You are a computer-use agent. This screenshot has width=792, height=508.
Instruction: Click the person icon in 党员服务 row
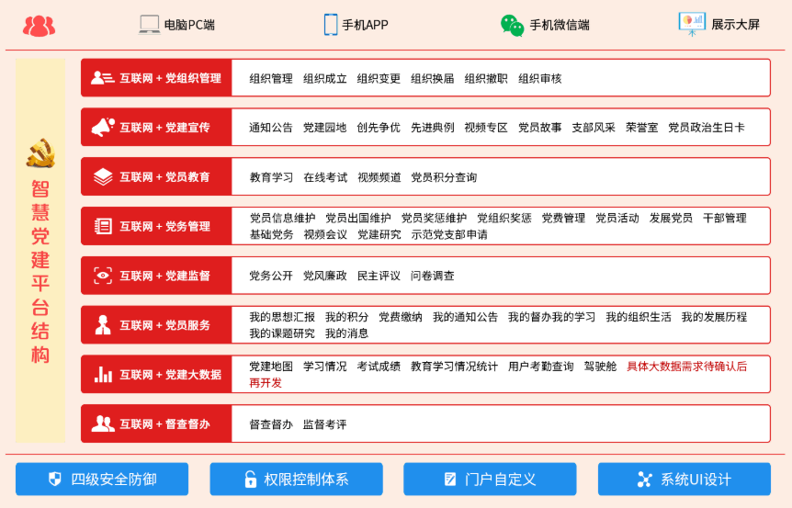point(103,325)
